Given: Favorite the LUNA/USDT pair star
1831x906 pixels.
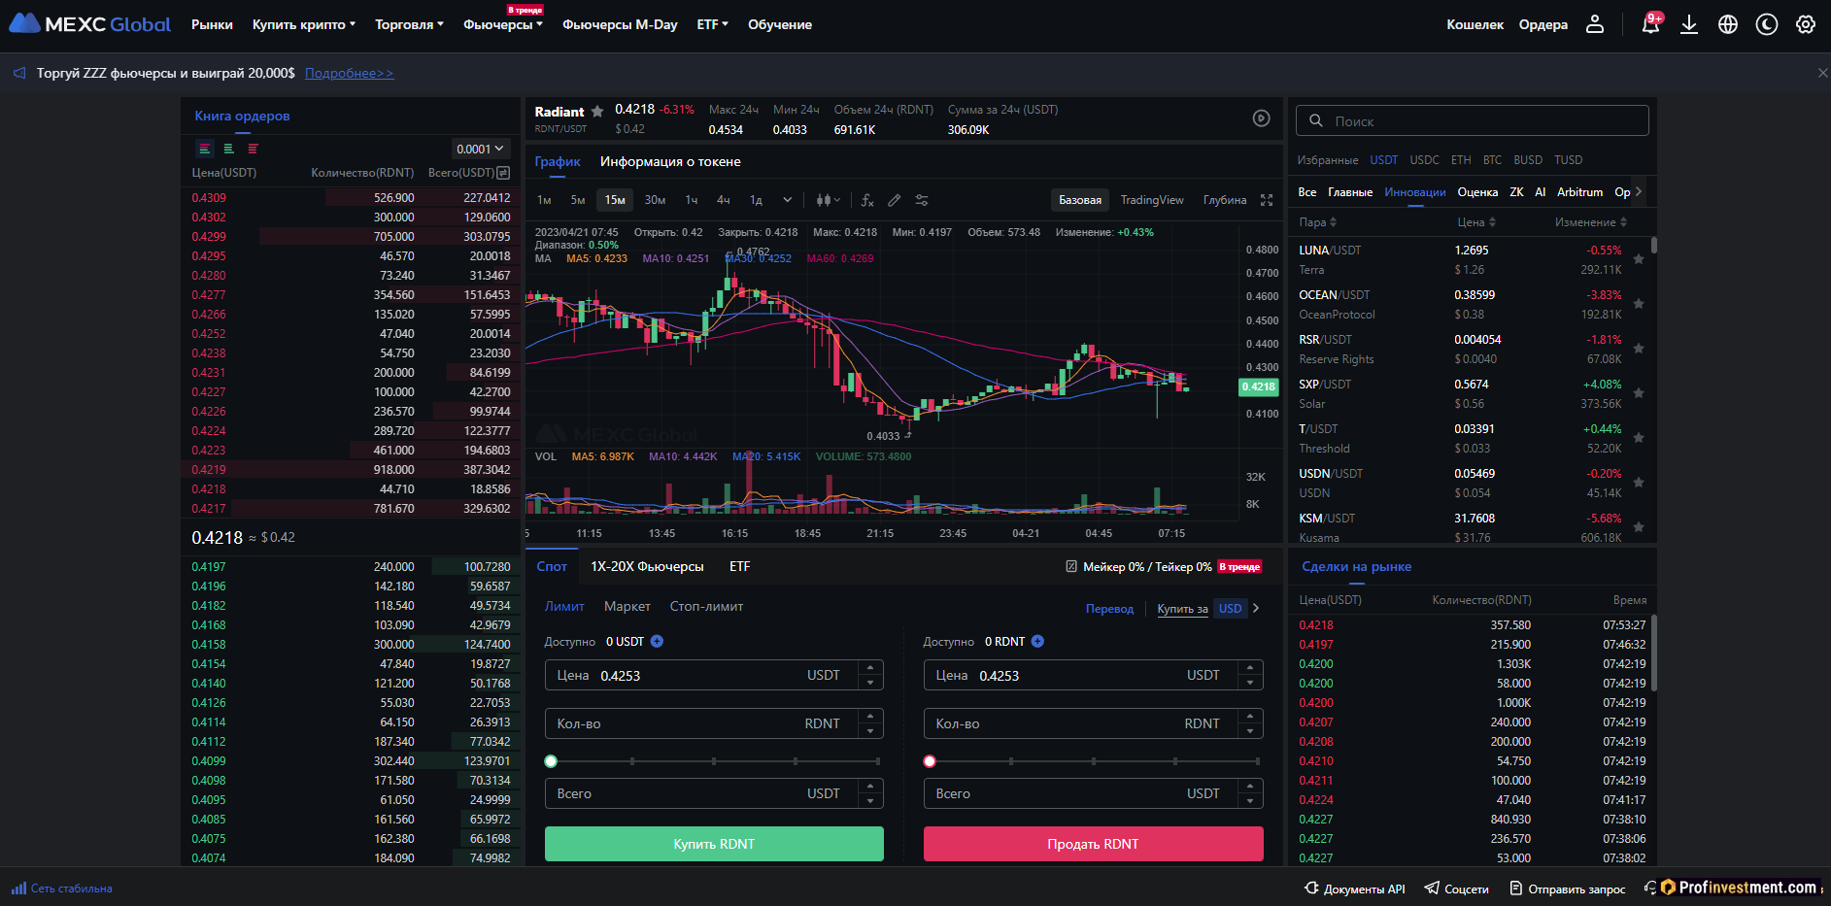Looking at the screenshot, I should point(1639,259).
